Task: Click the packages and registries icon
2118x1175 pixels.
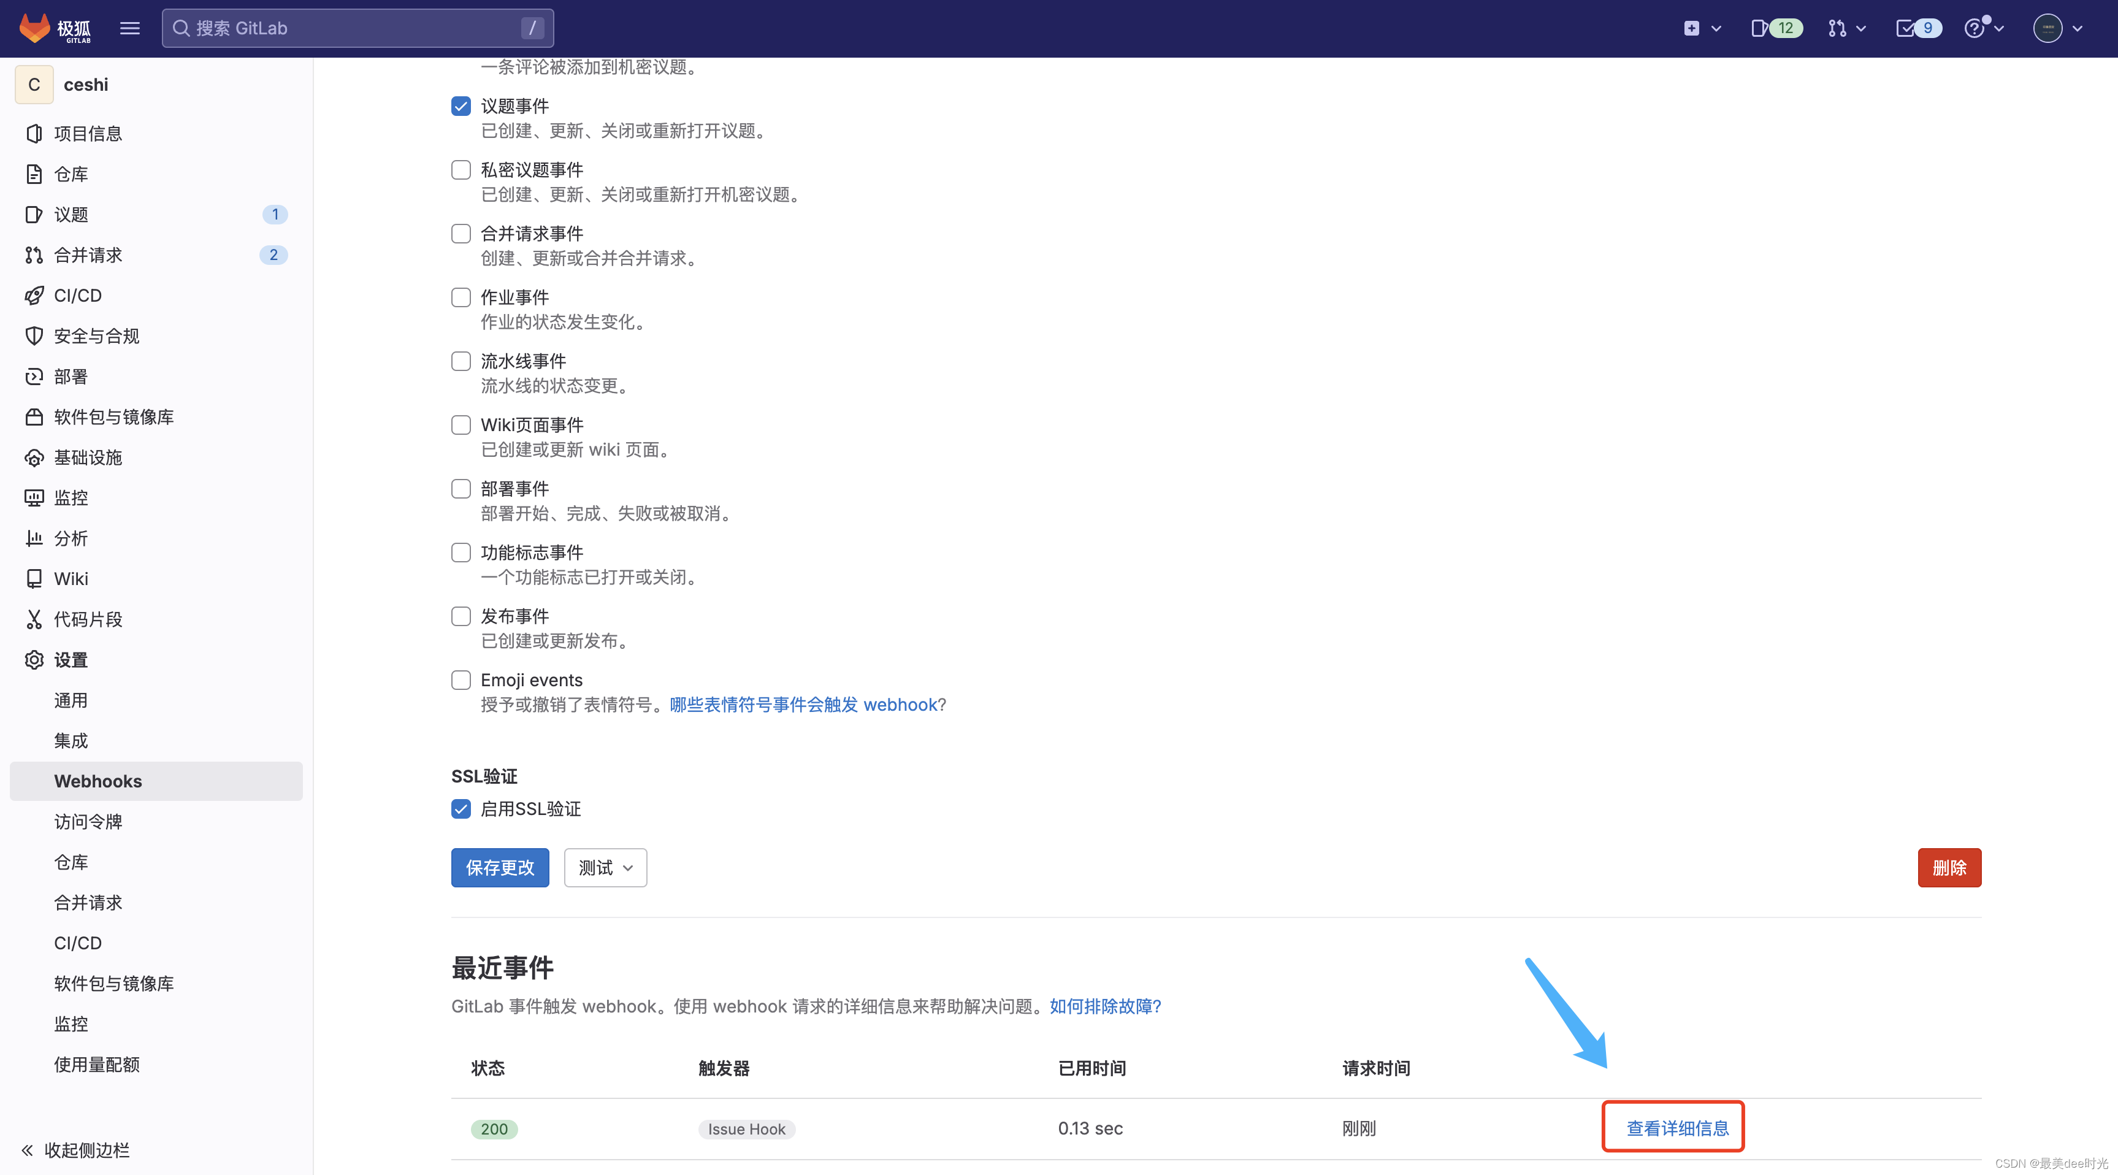Action: (x=34, y=417)
